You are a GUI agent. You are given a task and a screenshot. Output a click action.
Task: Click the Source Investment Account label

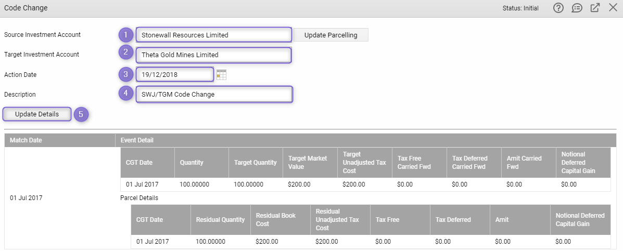tap(42, 34)
